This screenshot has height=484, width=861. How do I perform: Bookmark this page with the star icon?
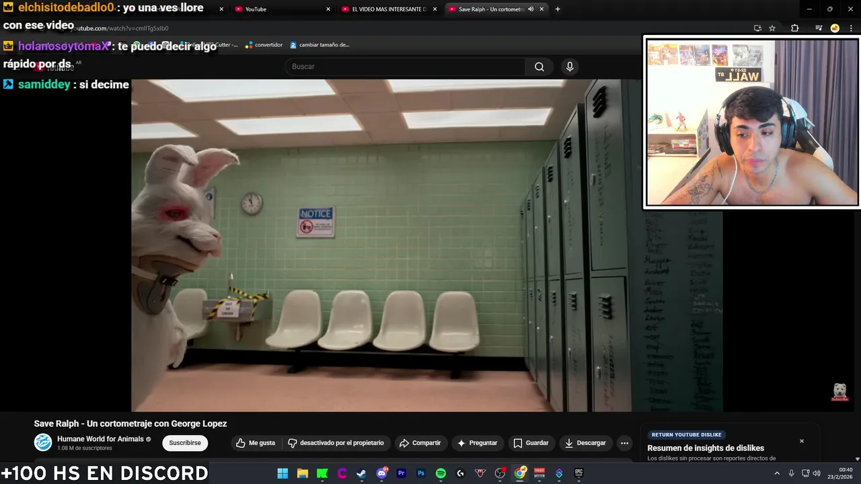pyautogui.click(x=772, y=28)
